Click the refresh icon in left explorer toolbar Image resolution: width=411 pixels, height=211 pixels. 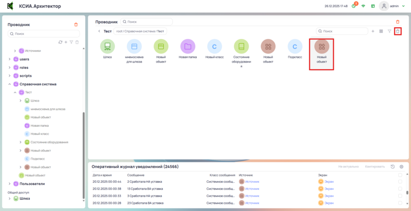click(x=60, y=42)
